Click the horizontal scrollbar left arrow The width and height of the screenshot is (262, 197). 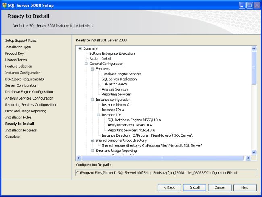click(79, 158)
